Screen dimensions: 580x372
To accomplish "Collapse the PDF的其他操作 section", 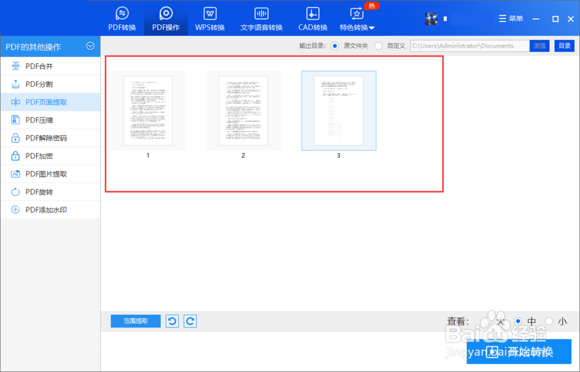I will pos(90,46).
